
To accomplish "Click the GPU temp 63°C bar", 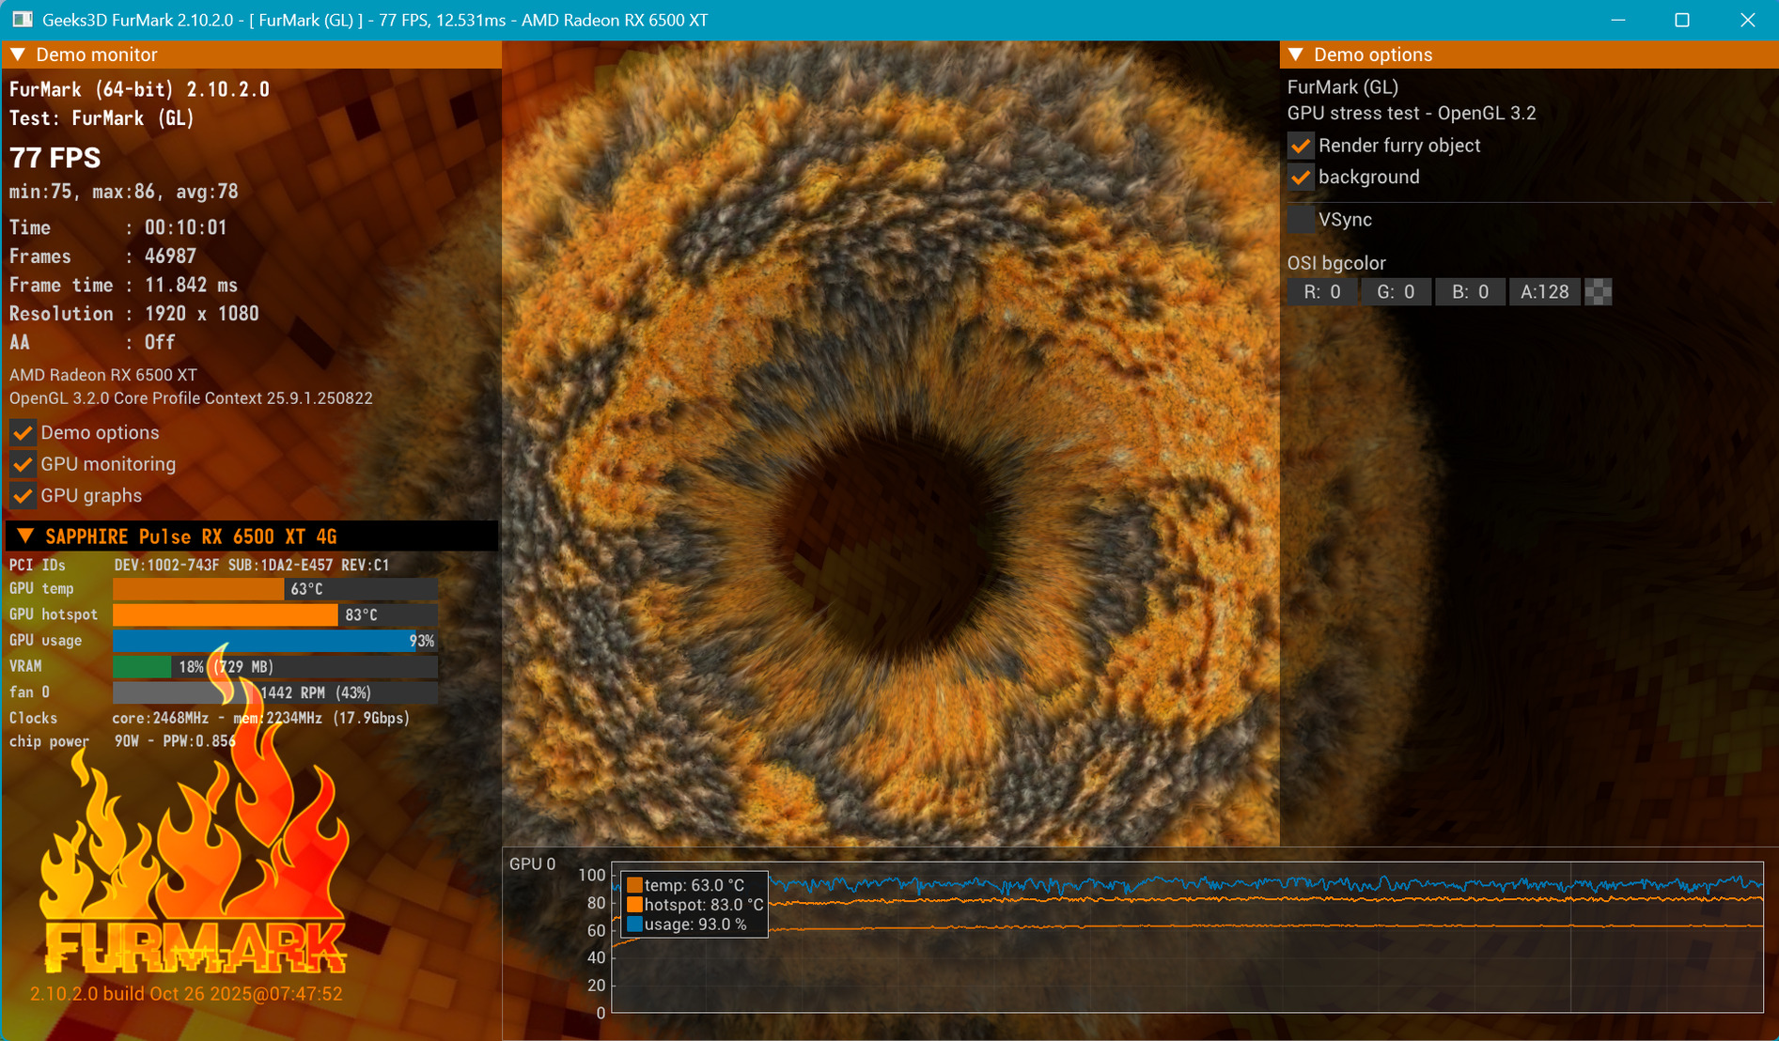I will (x=275, y=589).
